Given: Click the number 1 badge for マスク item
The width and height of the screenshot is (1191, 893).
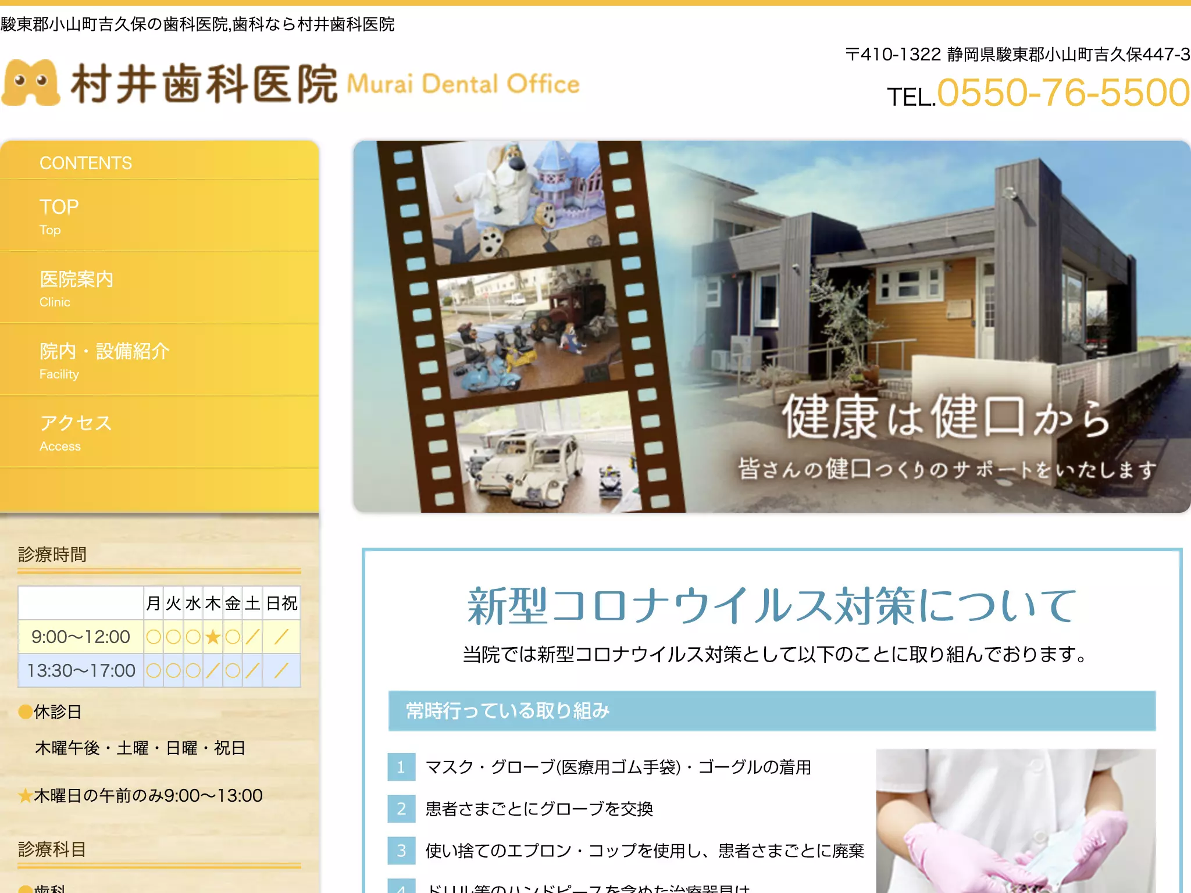Looking at the screenshot, I should tap(401, 767).
